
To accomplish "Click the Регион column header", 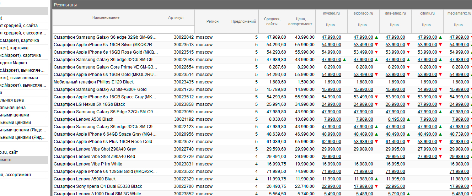I will (212, 21).
